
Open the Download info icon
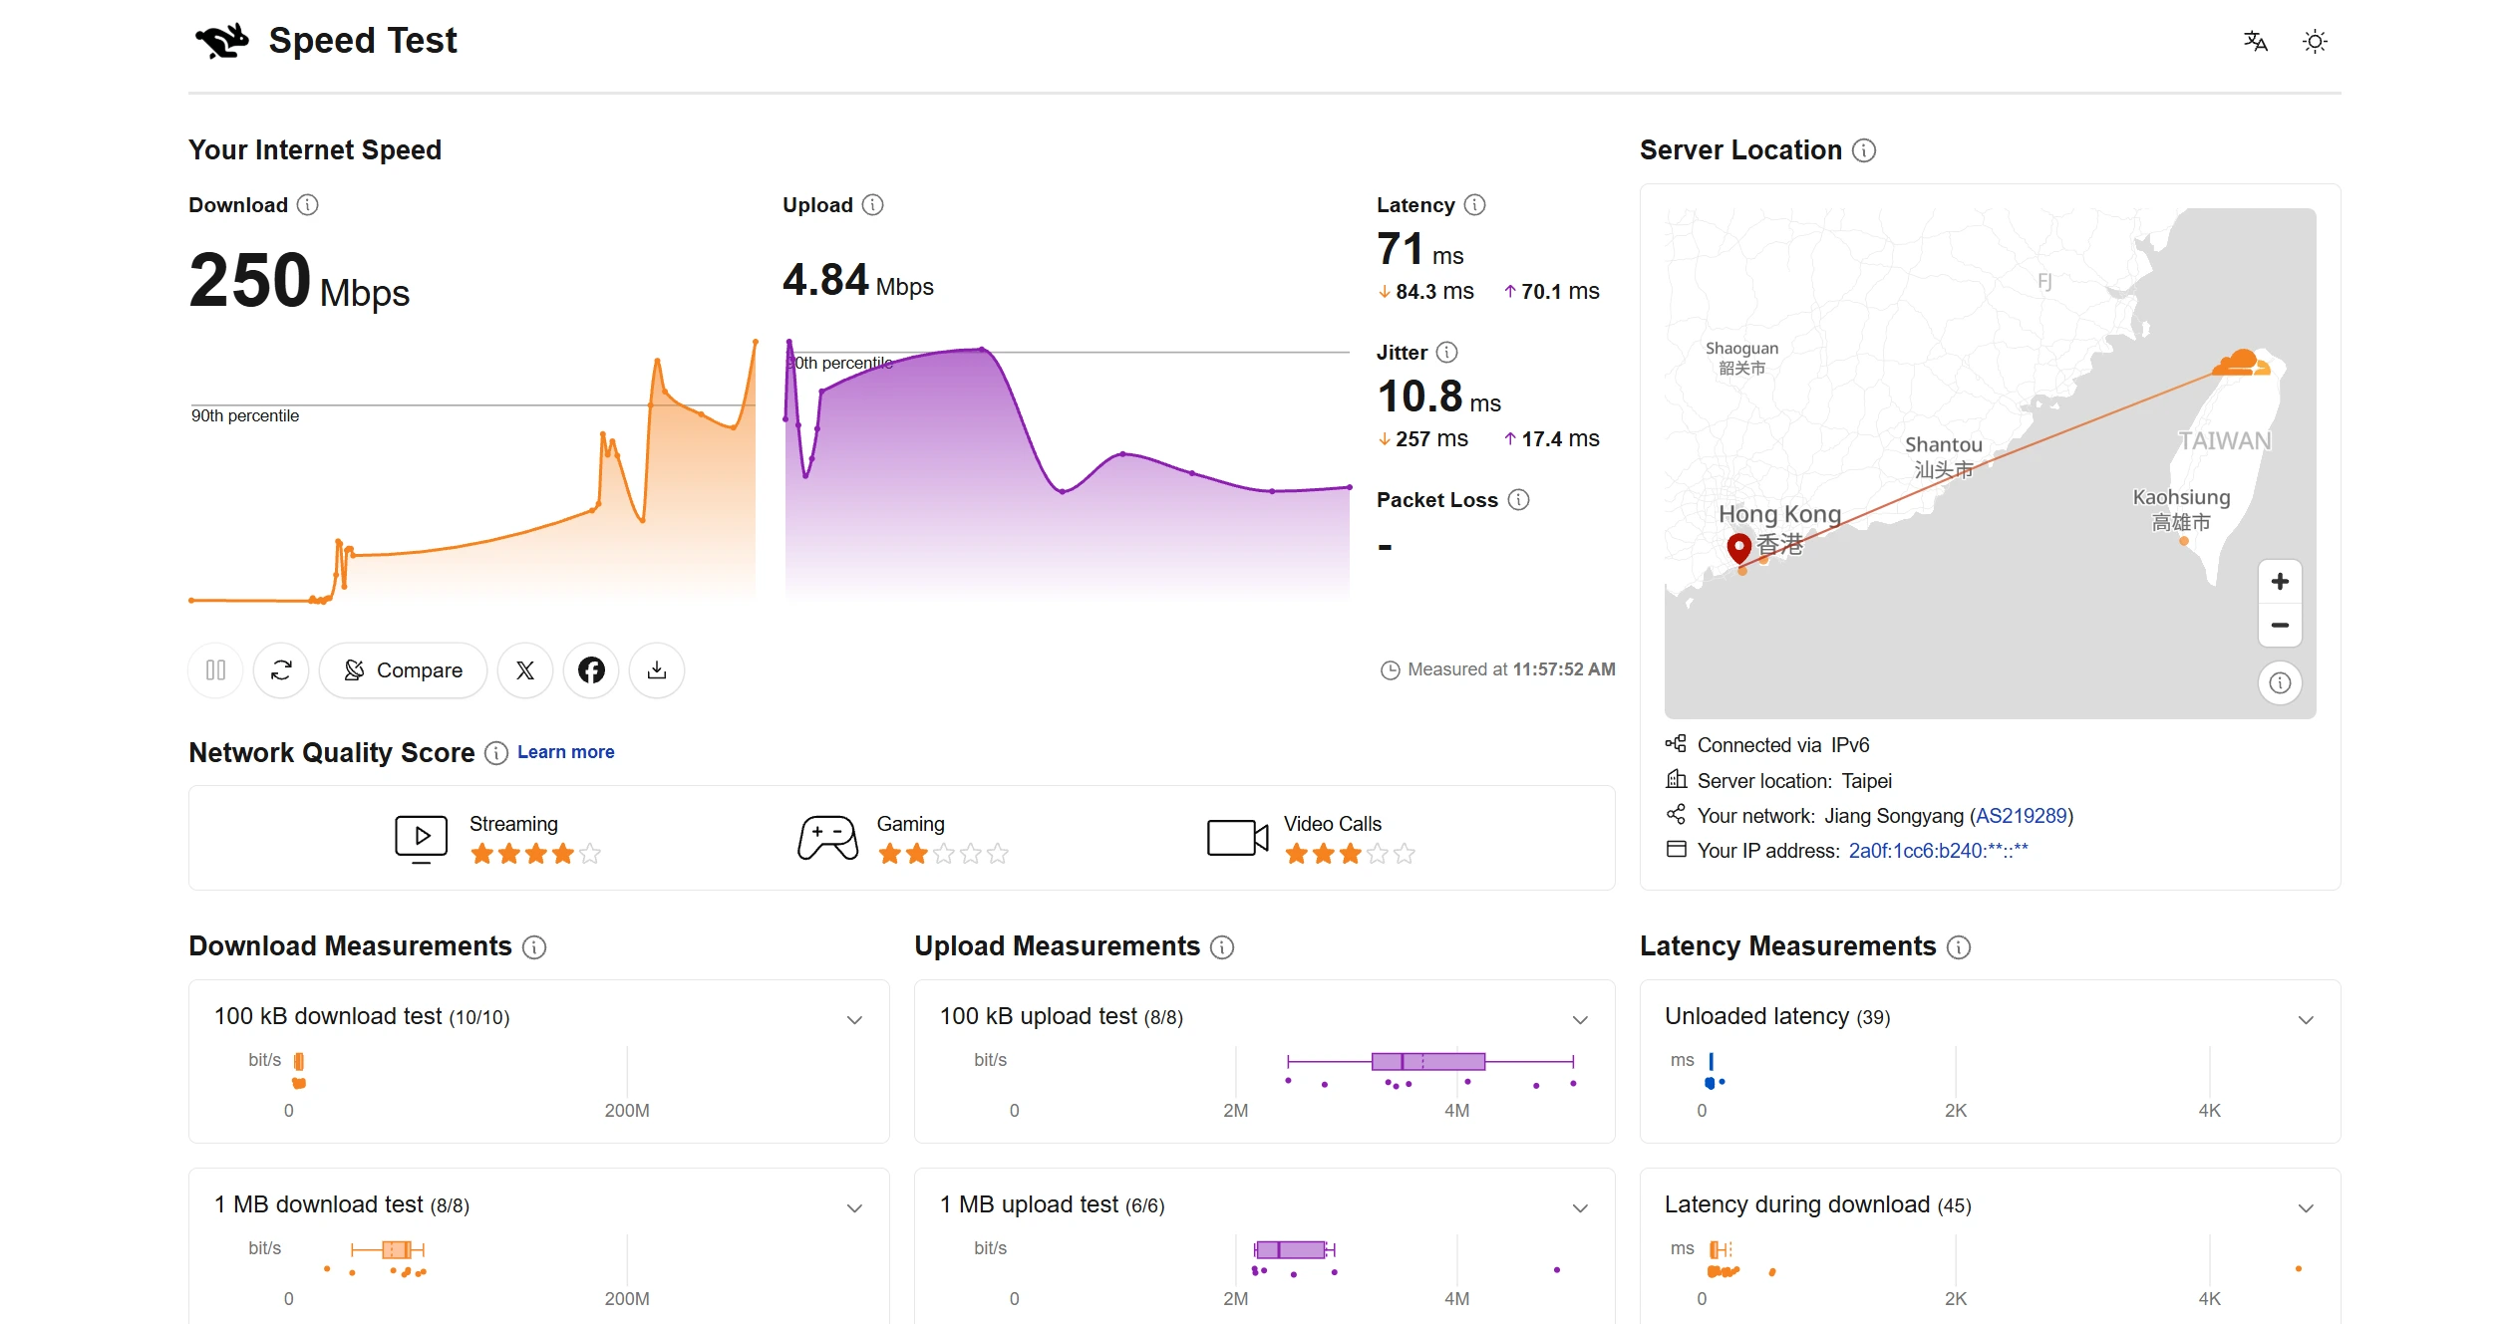pyautogui.click(x=308, y=205)
